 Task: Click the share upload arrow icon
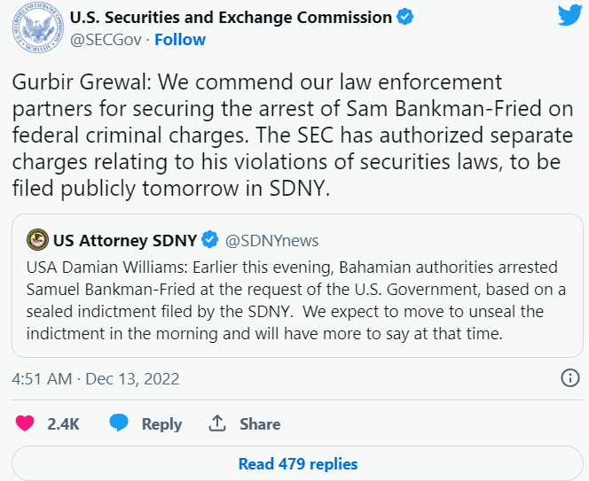217,423
